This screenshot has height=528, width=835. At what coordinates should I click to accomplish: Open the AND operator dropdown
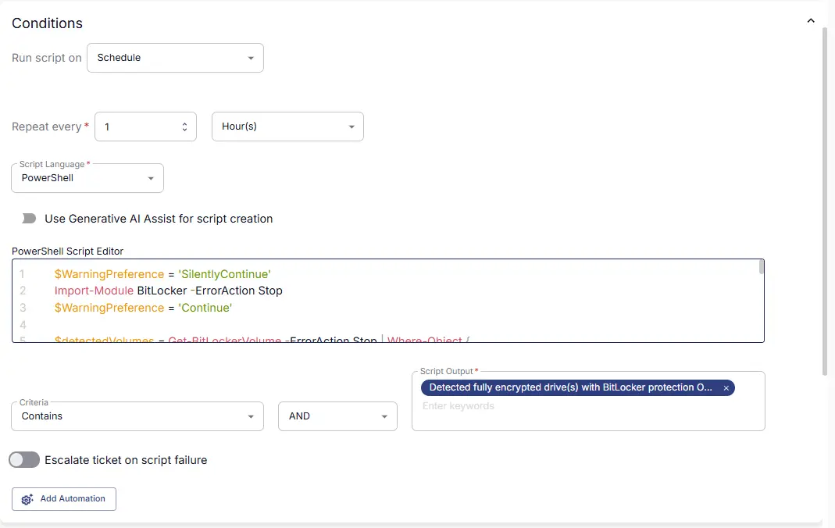tap(337, 416)
